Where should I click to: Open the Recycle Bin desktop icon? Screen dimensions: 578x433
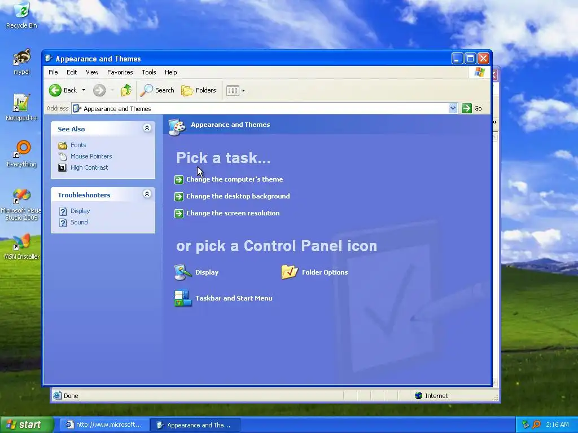[x=21, y=15]
